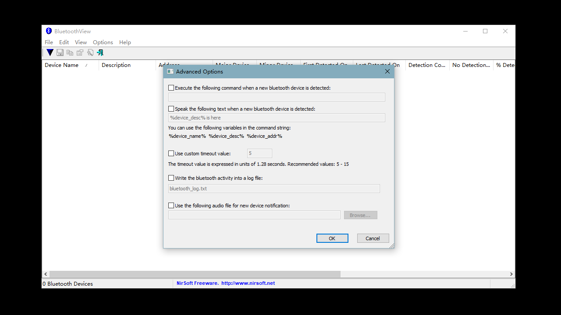Visit the nirsoft.net link in status bar
The image size is (561, 315).
pyautogui.click(x=248, y=283)
